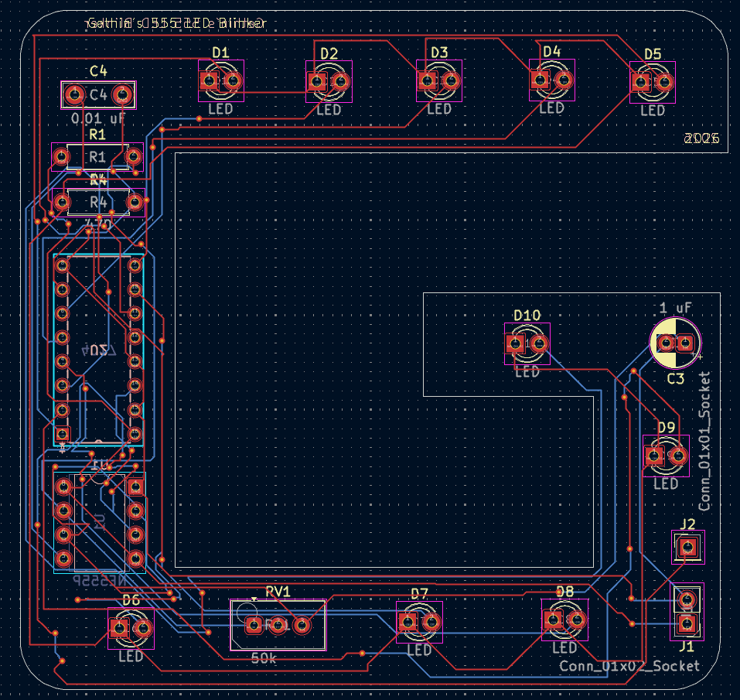Viewport: 740px width, 700px height.
Task: Click the right pad of C3
Action: pyautogui.click(x=685, y=343)
